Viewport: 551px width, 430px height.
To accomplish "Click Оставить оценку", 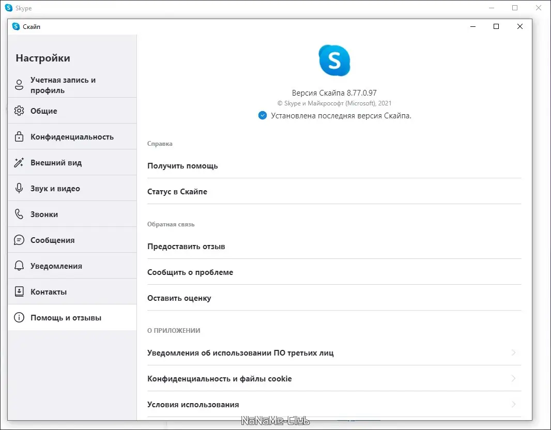I will click(x=334, y=298).
